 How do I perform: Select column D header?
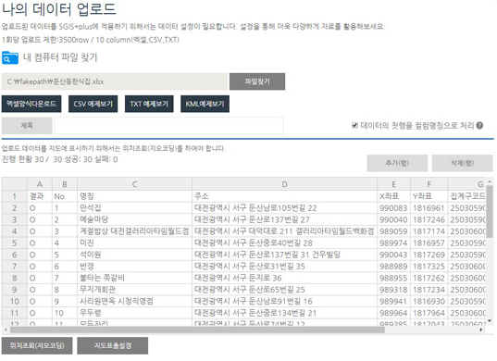click(x=284, y=184)
